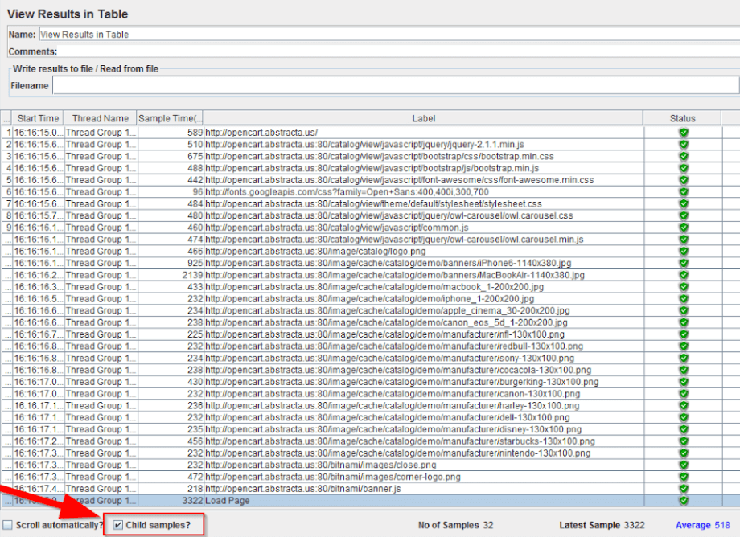Click the green status icon for Load Page

[x=684, y=500]
